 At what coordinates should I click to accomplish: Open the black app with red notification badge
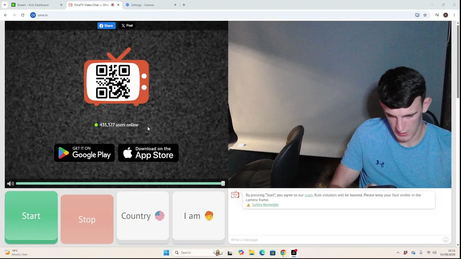(x=294, y=253)
